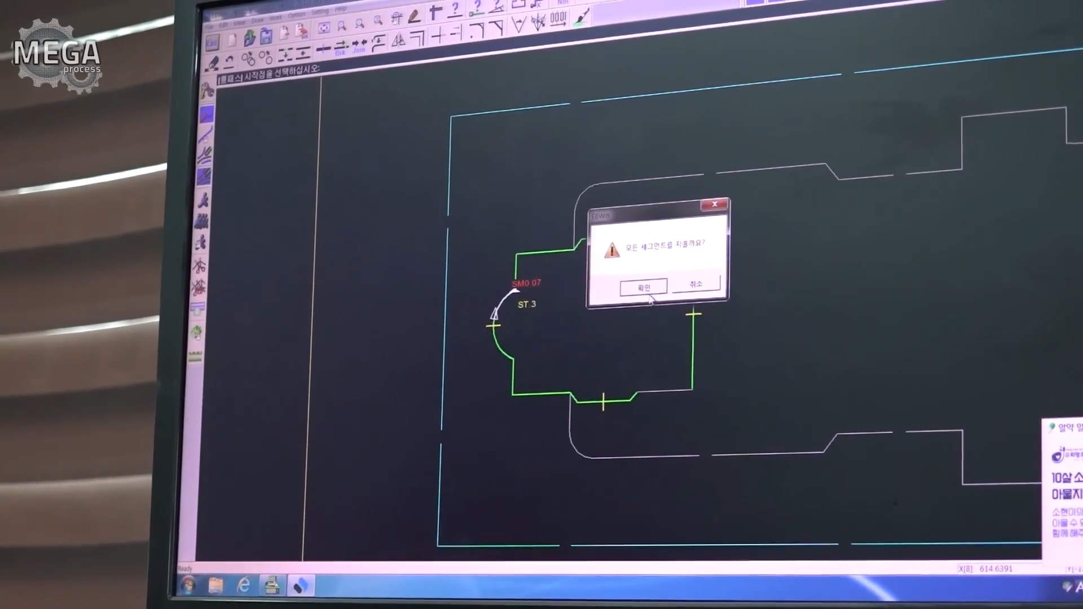Image resolution: width=1083 pixels, height=609 pixels.
Task: Click the open file folder icon
Action: pos(249,38)
